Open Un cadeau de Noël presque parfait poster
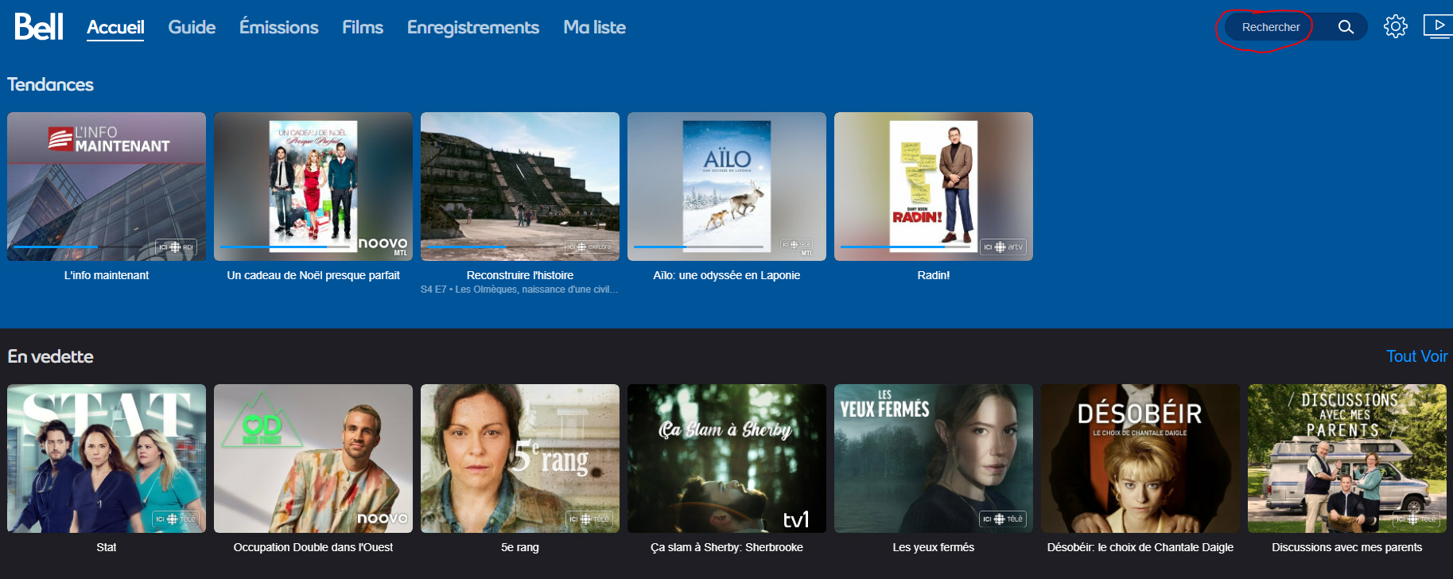The height and width of the screenshot is (579, 1453). point(313,186)
